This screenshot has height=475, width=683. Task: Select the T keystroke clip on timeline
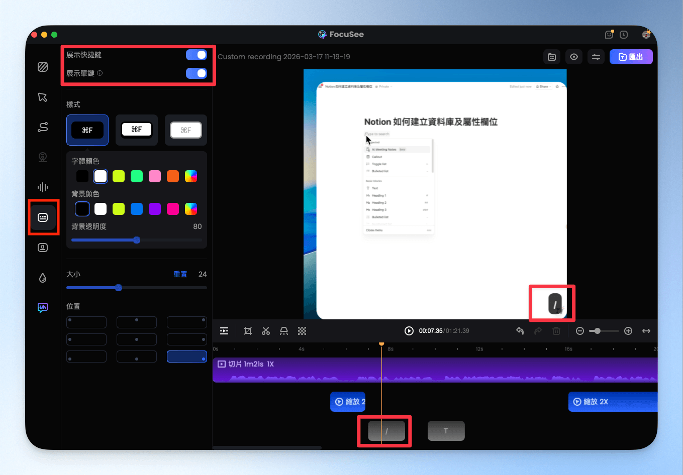[x=446, y=431]
